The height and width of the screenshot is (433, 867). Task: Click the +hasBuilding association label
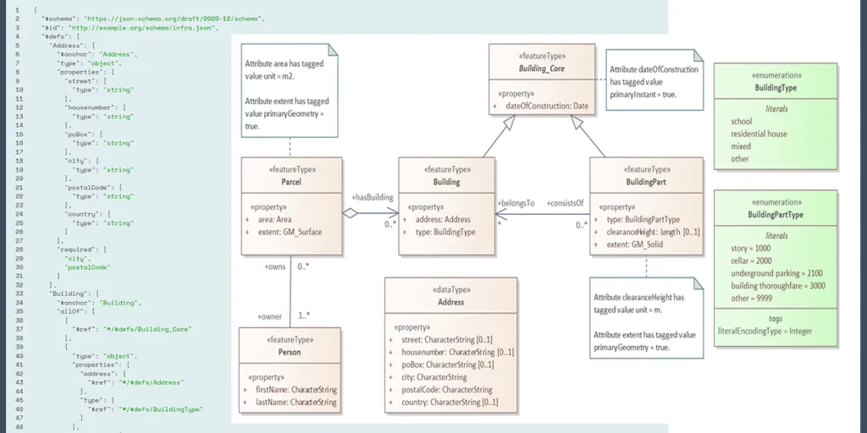372,197
